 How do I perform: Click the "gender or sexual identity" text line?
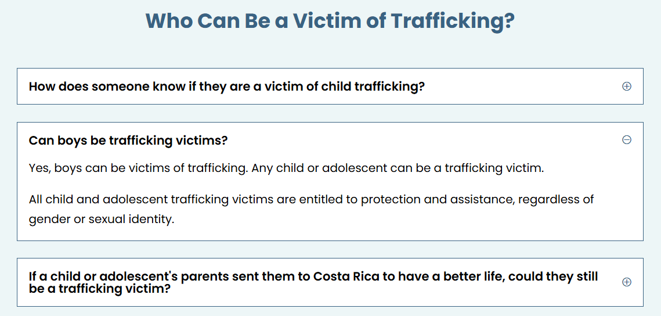coord(102,220)
